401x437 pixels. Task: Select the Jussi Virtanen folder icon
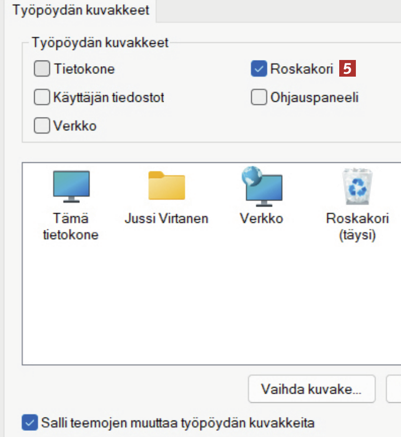[167, 186]
